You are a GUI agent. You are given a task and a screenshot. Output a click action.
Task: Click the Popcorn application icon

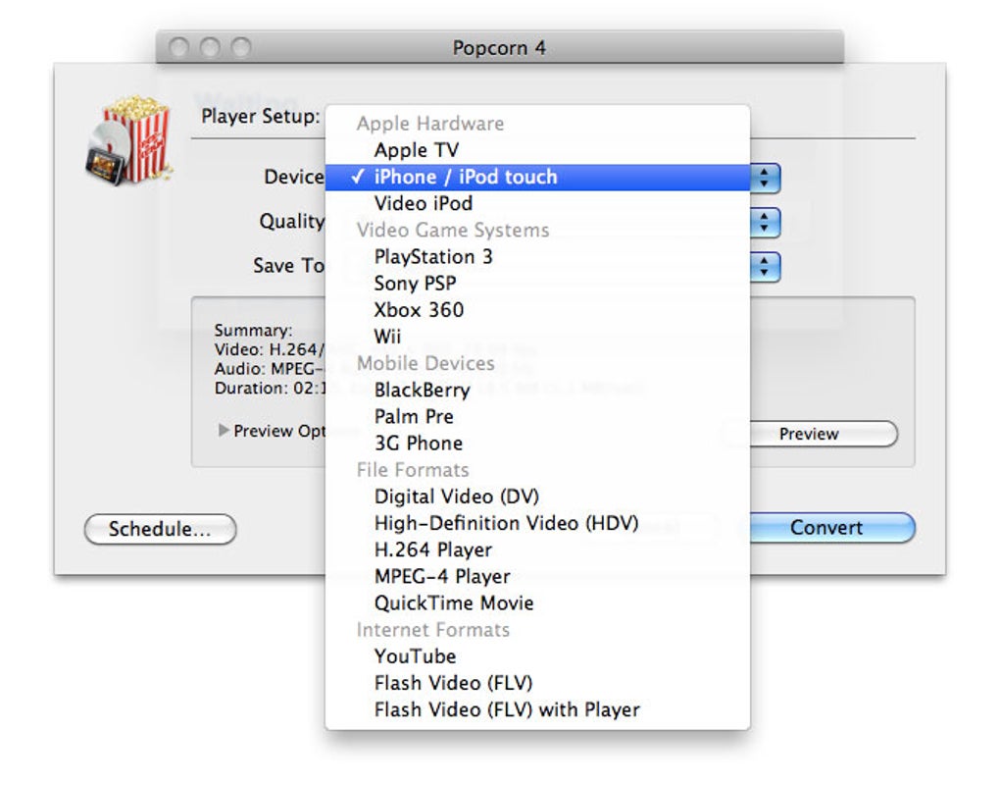click(129, 140)
